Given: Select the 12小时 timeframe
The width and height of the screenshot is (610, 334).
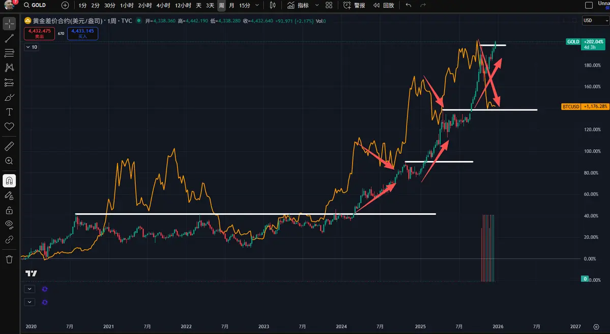Looking at the screenshot, I should tap(183, 5).
